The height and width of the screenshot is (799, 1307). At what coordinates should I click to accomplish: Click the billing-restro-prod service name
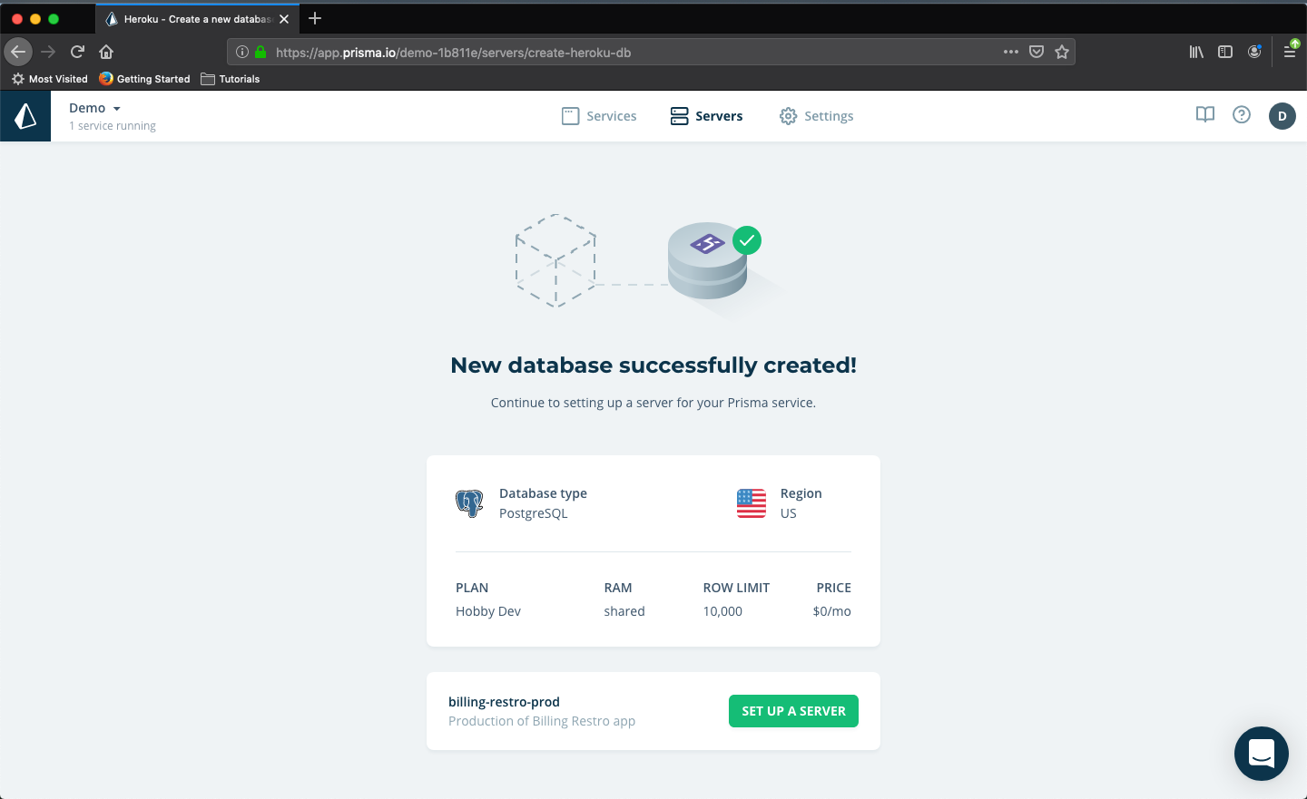coord(504,702)
